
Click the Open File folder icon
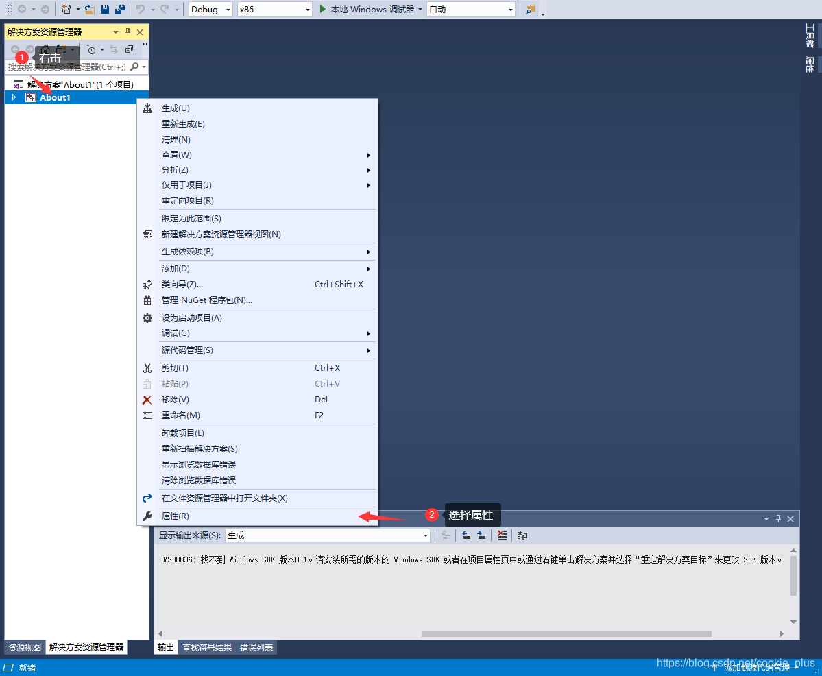point(90,10)
